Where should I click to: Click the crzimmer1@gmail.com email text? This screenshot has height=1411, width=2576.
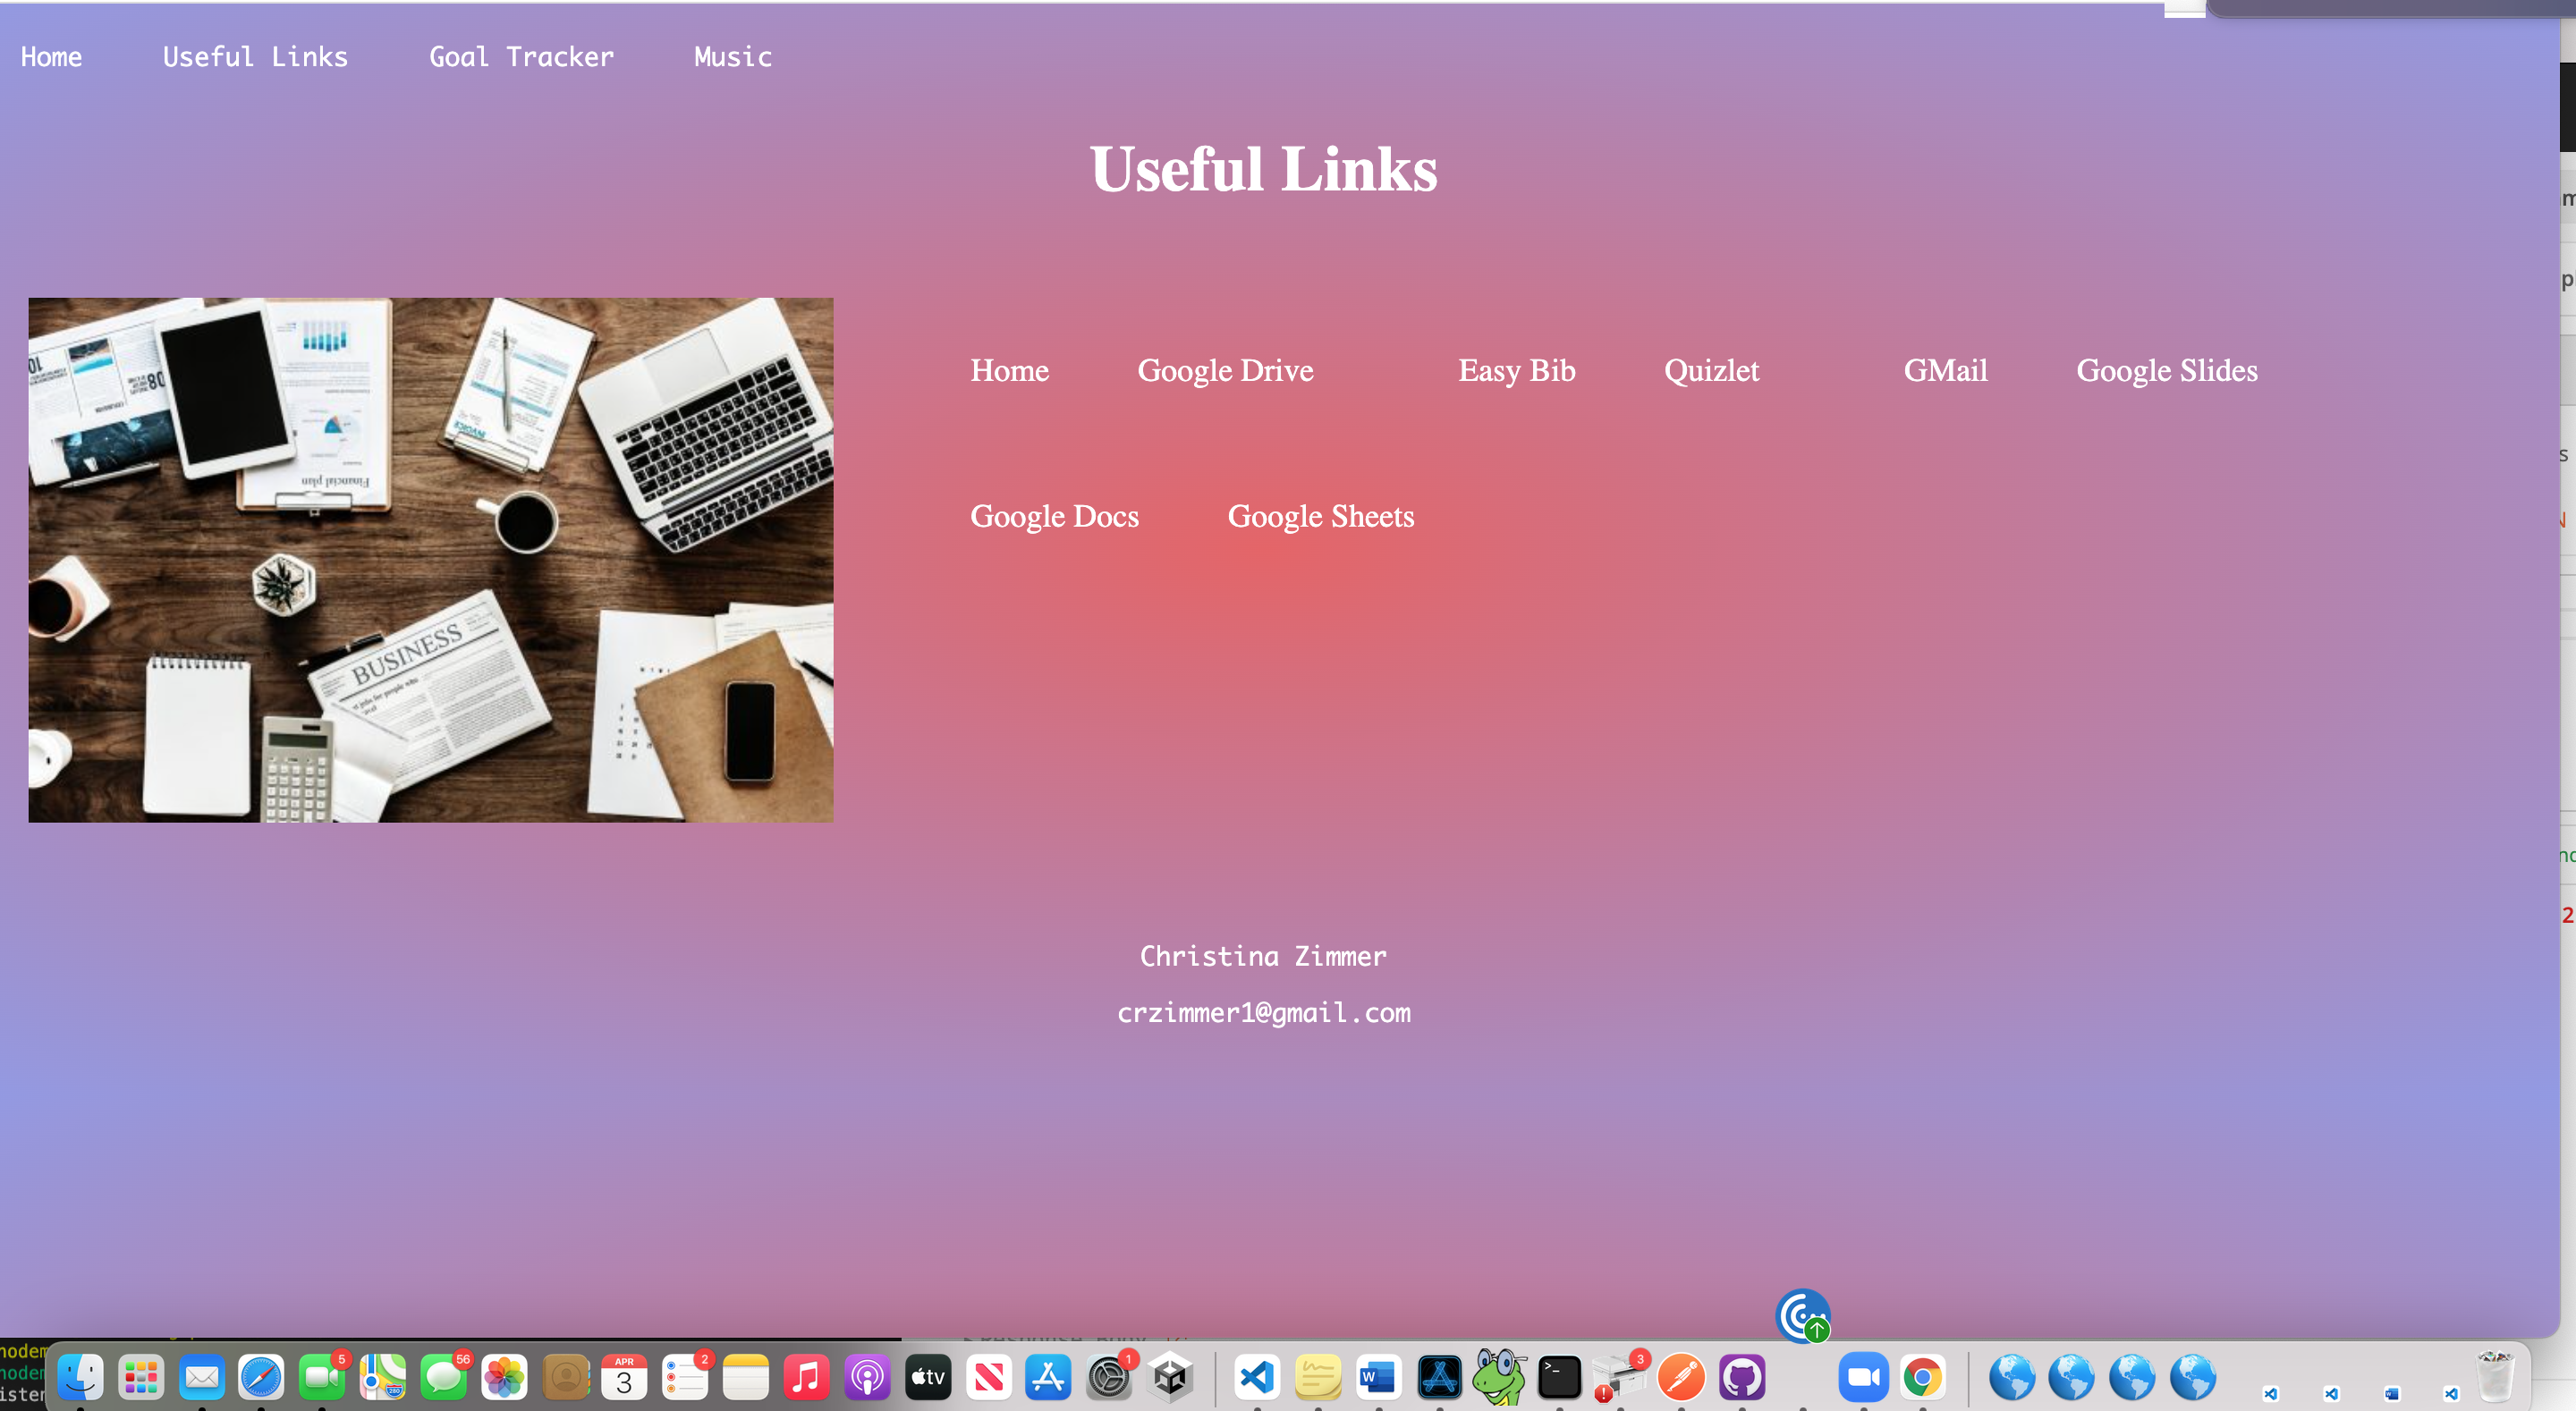pos(1263,1013)
